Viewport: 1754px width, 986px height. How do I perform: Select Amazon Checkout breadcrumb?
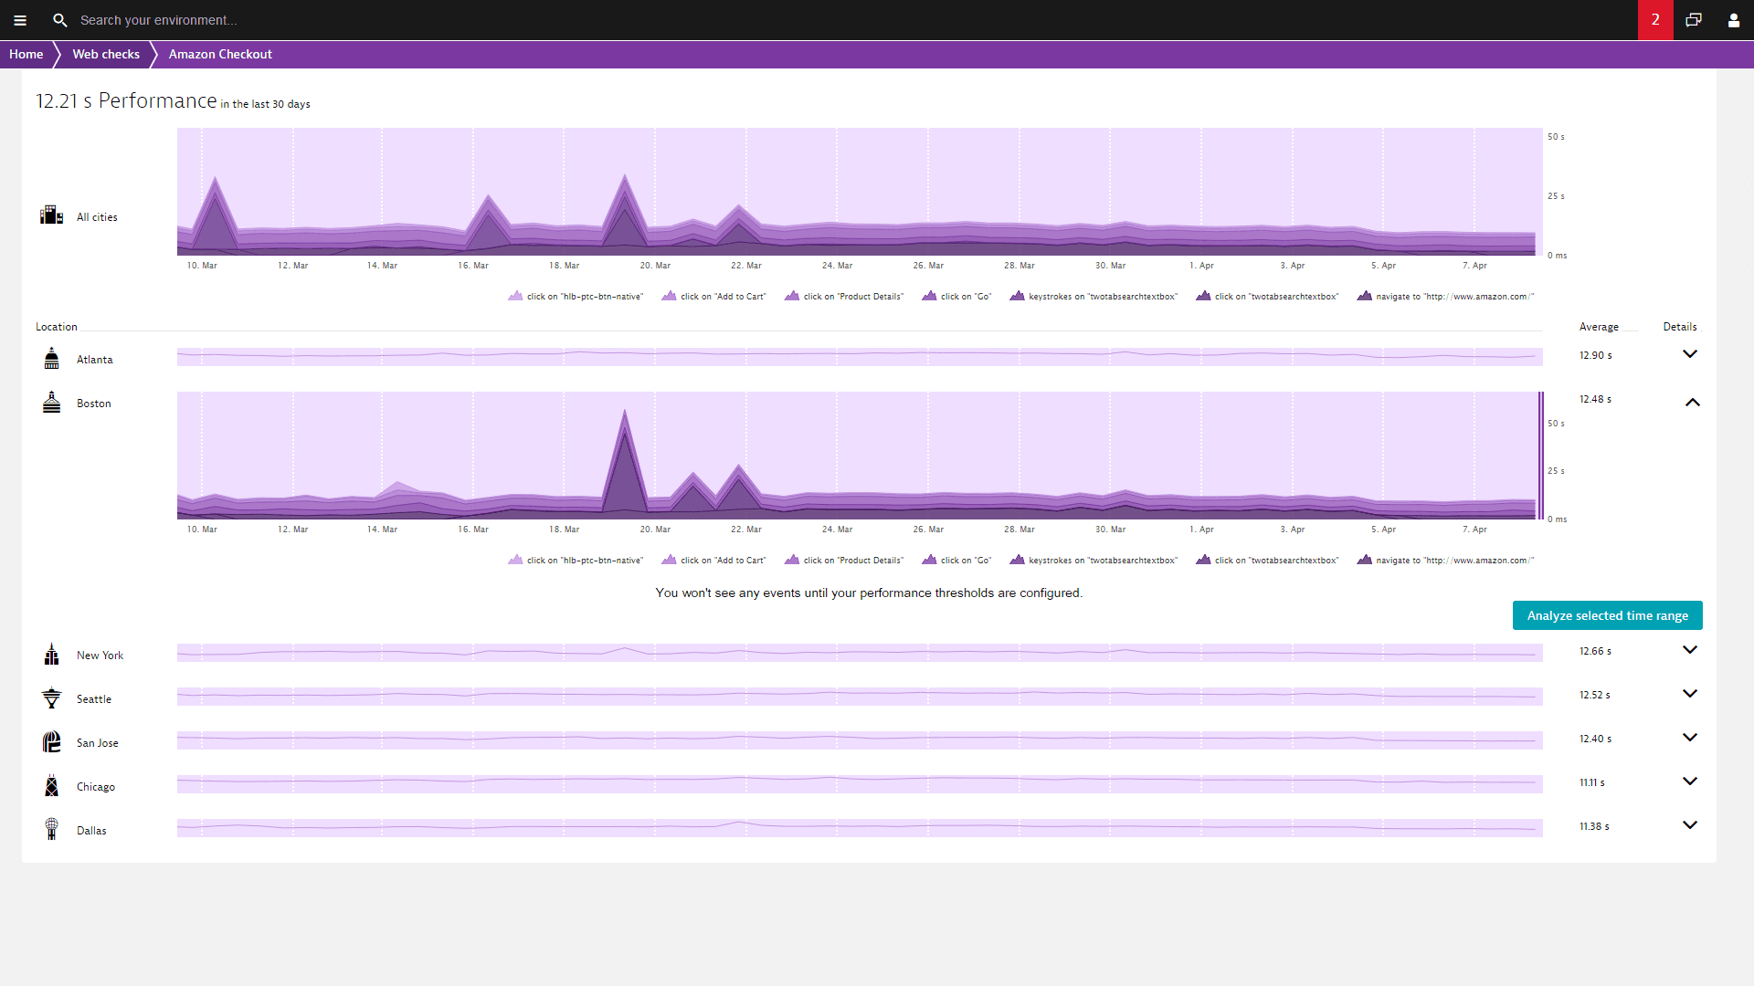pyautogui.click(x=220, y=54)
